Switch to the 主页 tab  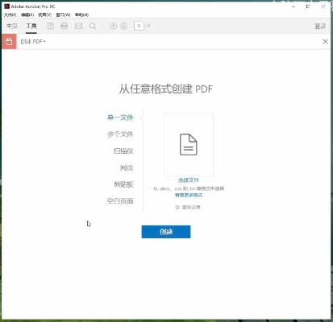[x=12, y=26]
